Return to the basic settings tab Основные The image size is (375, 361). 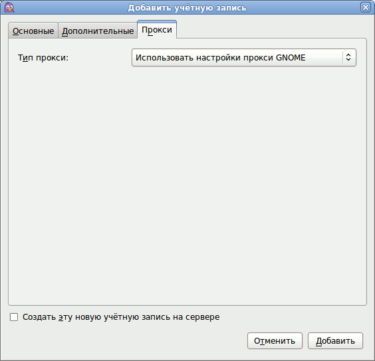tap(33, 31)
